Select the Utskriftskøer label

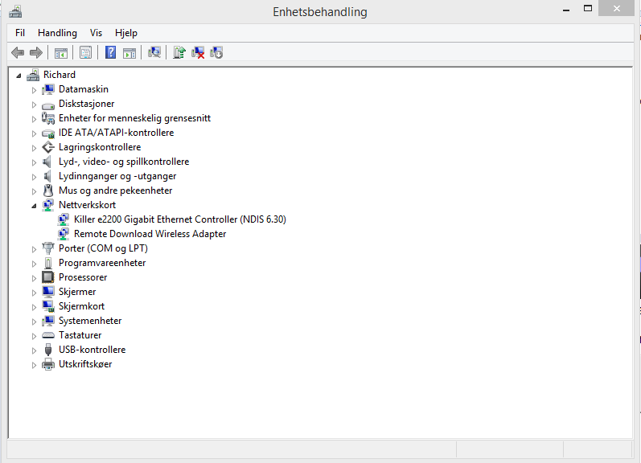[85, 364]
